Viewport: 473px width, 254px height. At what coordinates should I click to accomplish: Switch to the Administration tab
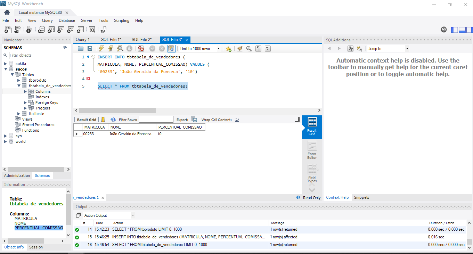(17, 175)
